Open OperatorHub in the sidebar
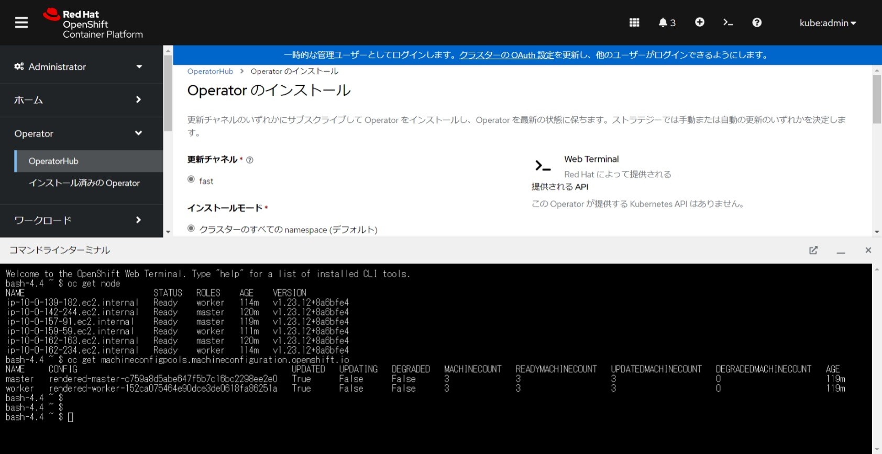The image size is (882, 454). point(89,161)
